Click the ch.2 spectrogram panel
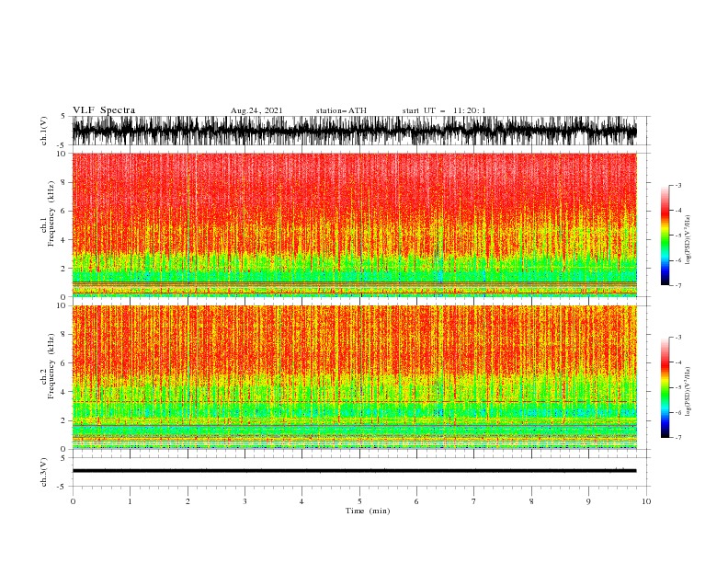Screen dimensions: 728x563 coord(354,377)
